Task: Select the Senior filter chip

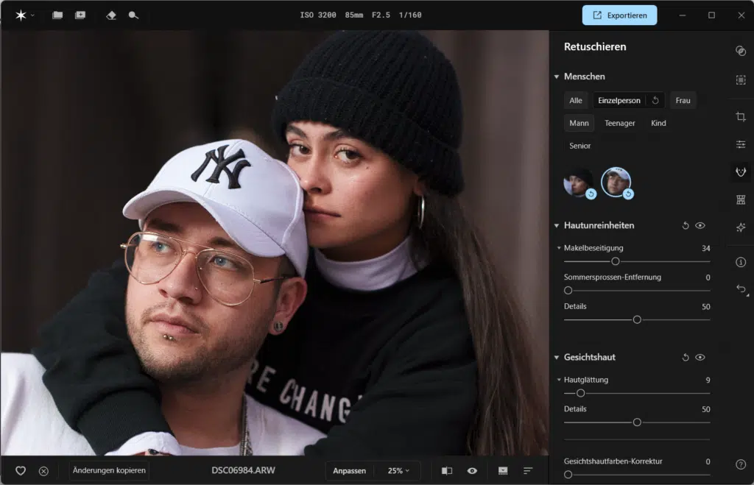Action: coord(580,146)
